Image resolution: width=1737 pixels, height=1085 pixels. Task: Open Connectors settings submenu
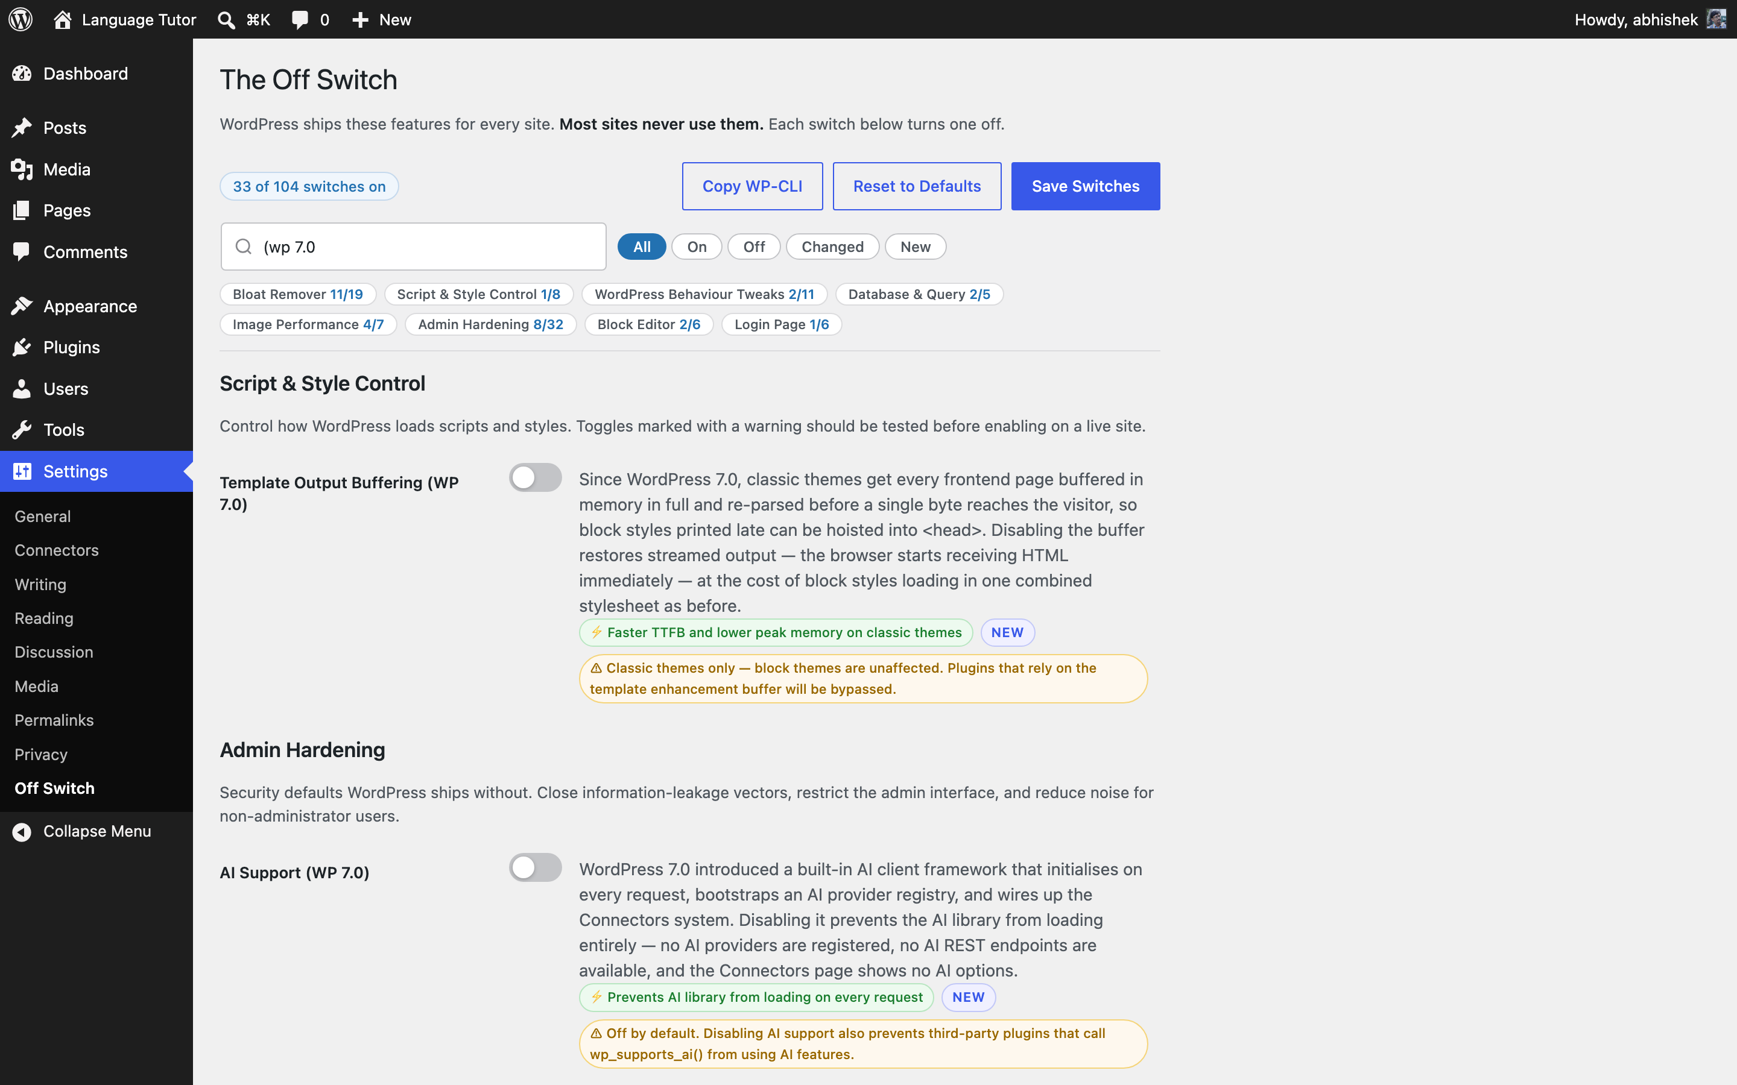tap(57, 550)
